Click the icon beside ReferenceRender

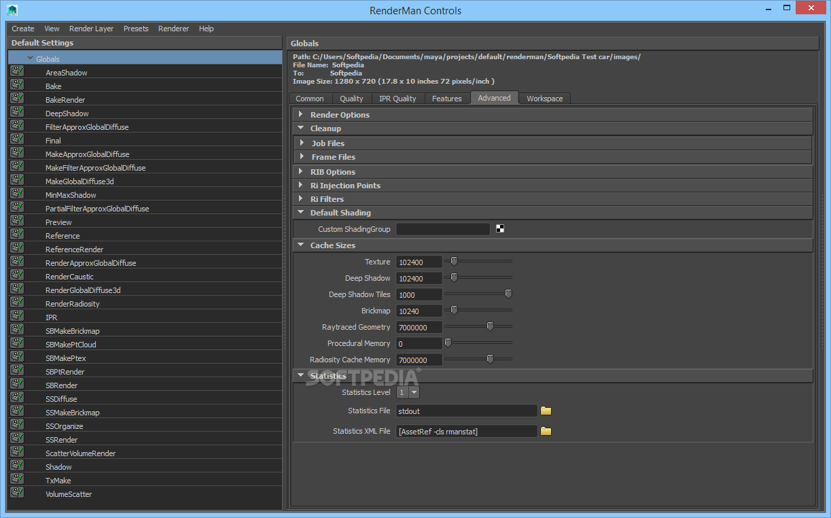(17, 248)
